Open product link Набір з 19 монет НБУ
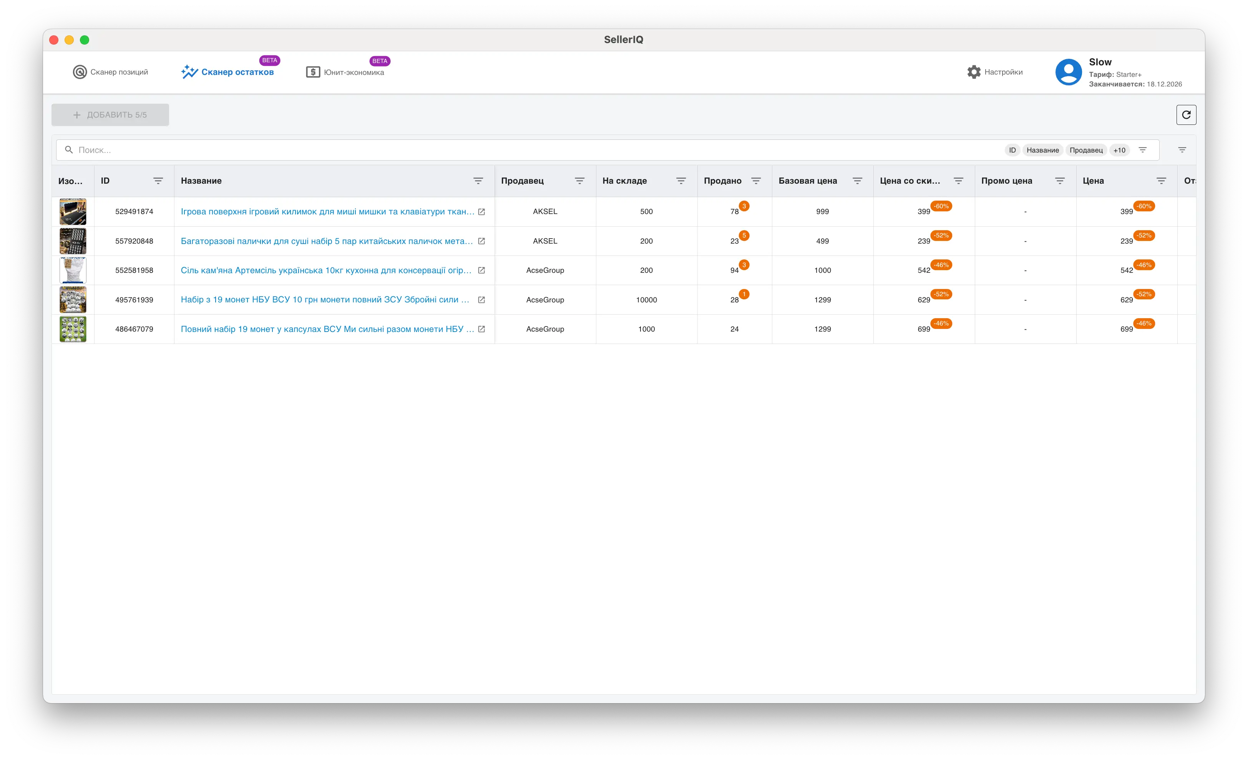 (325, 300)
